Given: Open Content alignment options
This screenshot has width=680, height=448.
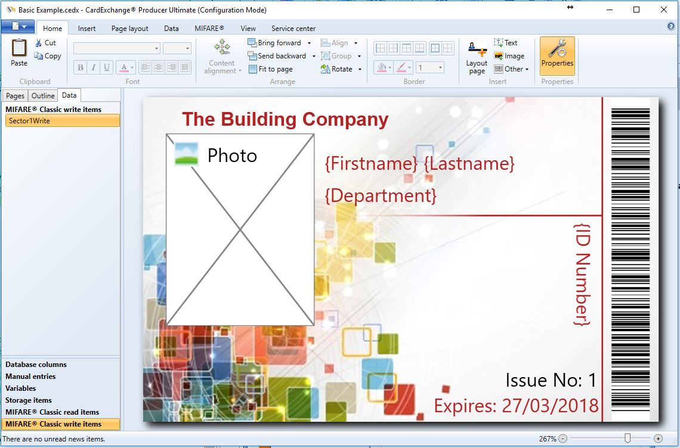Looking at the screenshot, I should pos(222,57).
